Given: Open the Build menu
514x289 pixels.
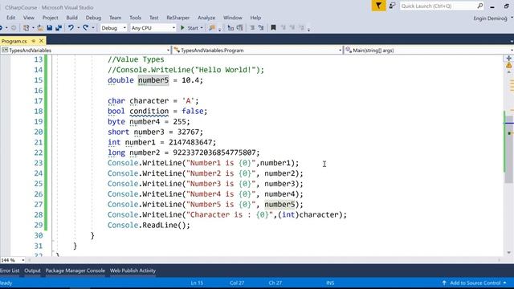Looking at the screenshot, I should click(71, 18).
